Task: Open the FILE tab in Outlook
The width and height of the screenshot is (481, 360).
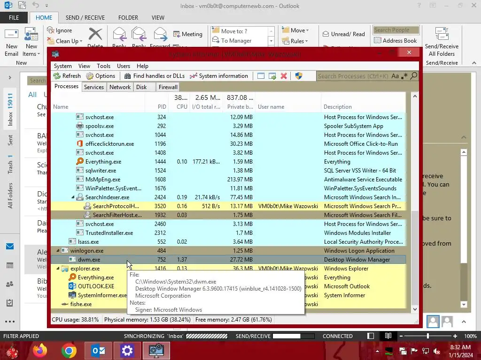Action: (14, 17)
